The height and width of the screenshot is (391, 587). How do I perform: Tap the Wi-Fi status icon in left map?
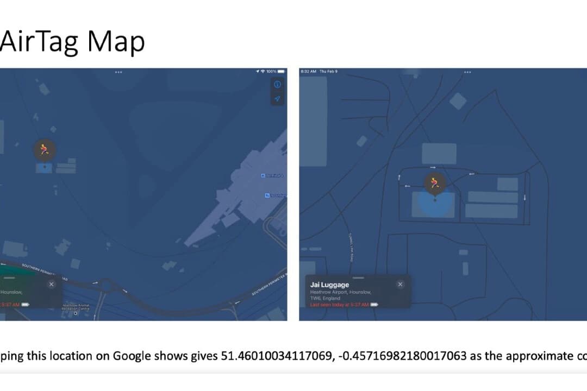click(x=263, y=71)
